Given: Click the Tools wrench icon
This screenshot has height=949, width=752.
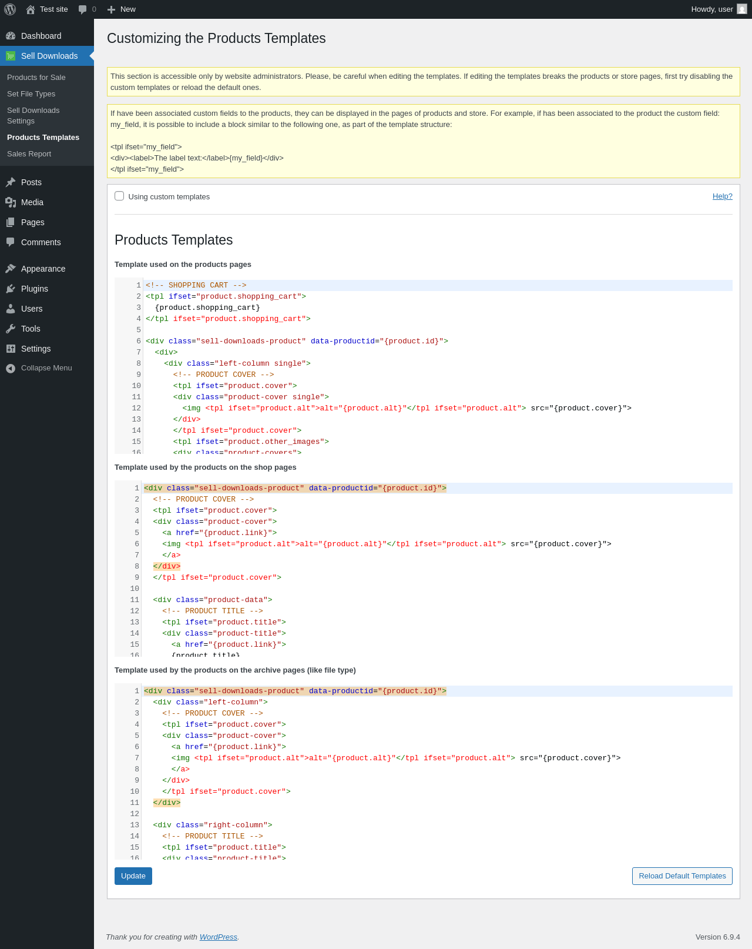Looking at the screenshot, I should pos(11,329).
